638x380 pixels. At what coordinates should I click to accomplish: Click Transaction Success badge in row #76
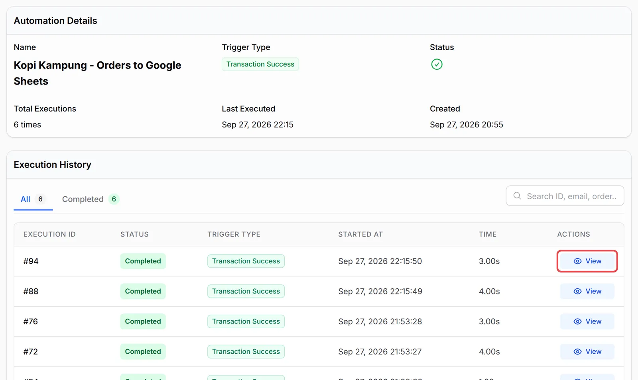(x=246, y=321)
